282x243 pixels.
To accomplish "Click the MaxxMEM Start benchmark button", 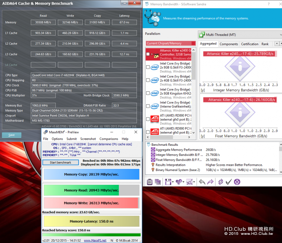I will tap(60, 162).
